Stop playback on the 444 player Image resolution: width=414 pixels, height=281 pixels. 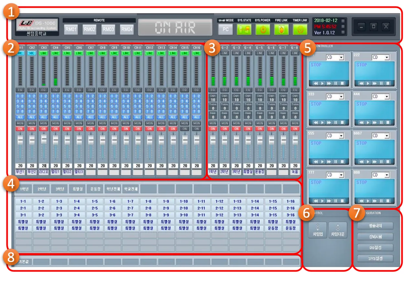(x=387, y=123)
